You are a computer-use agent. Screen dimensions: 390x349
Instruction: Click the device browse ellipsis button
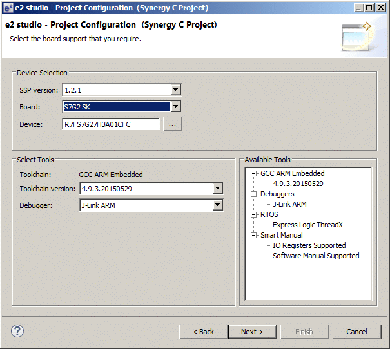tap(172, 124)
